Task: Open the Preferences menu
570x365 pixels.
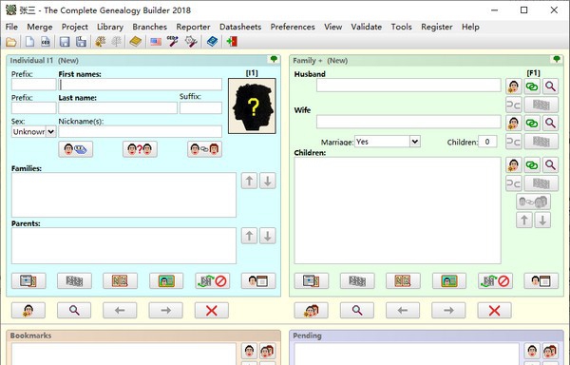Action: 293,27
